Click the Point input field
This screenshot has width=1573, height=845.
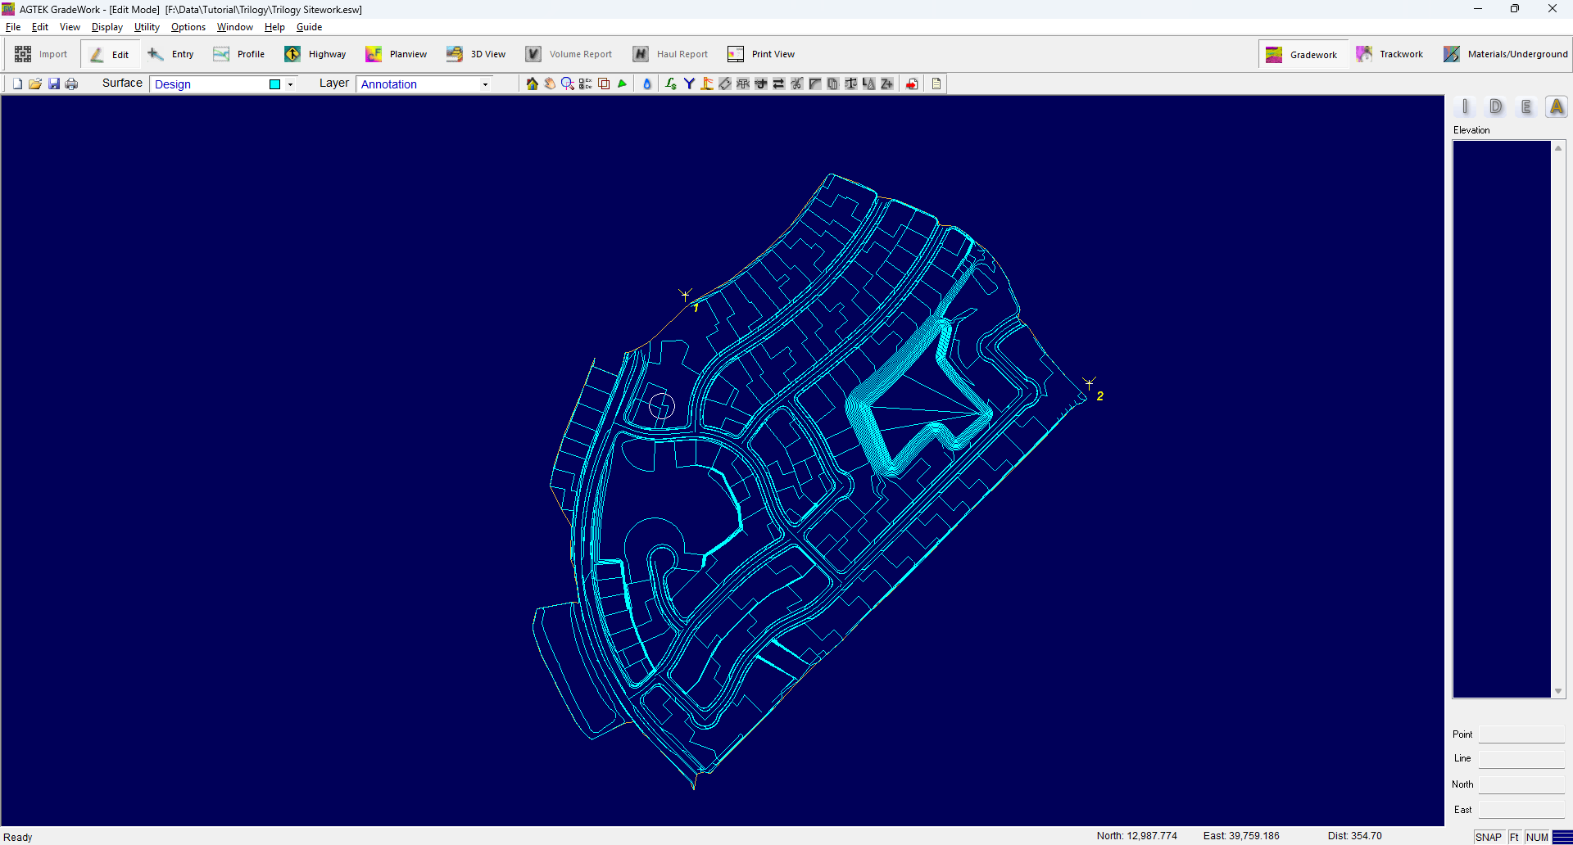(1521, 734)
